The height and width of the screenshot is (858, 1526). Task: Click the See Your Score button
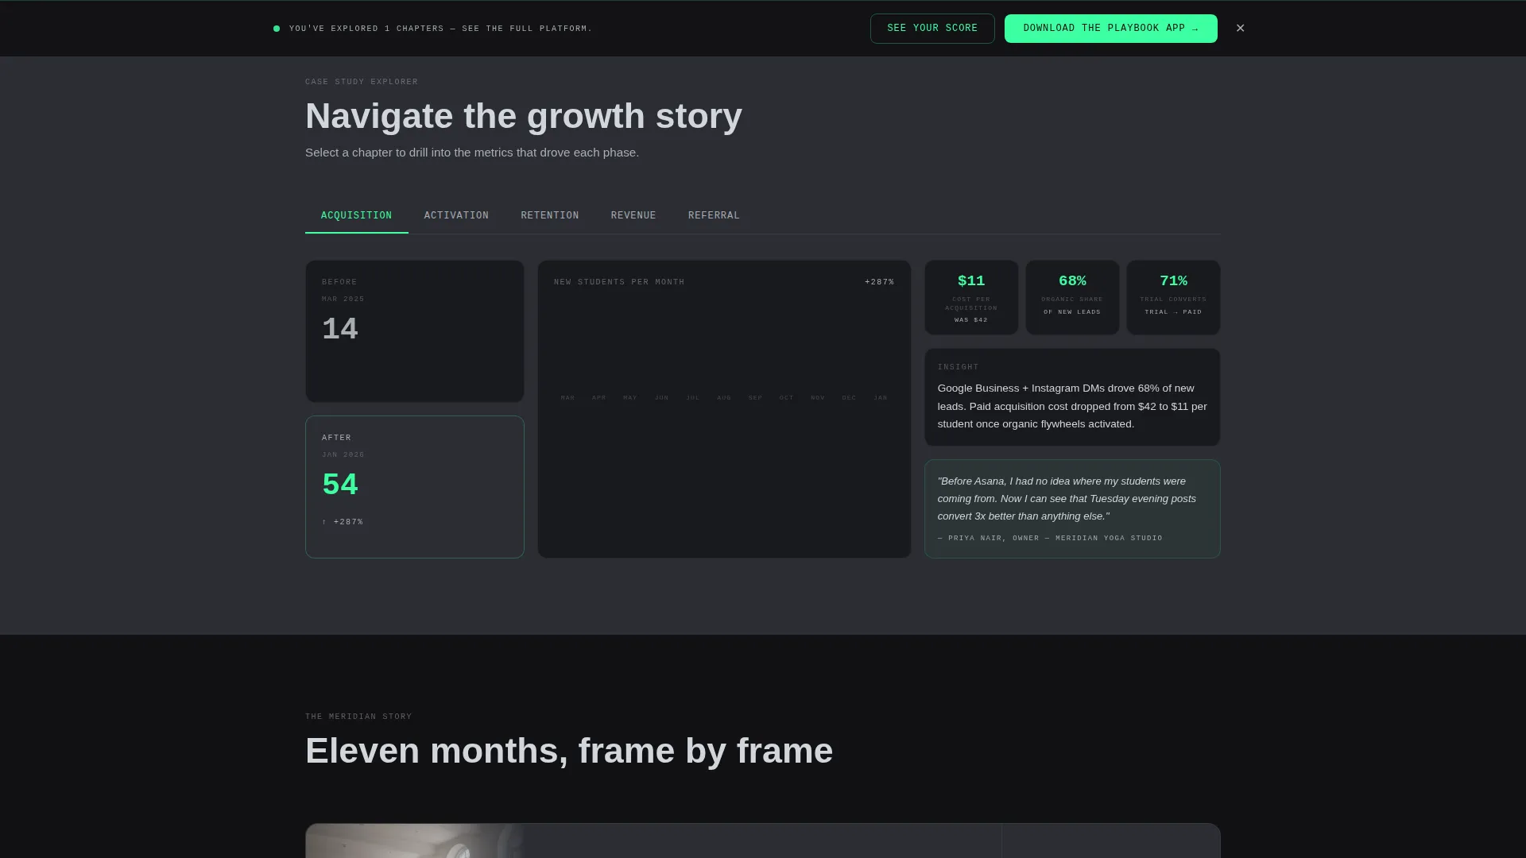[x=932, y=29]
